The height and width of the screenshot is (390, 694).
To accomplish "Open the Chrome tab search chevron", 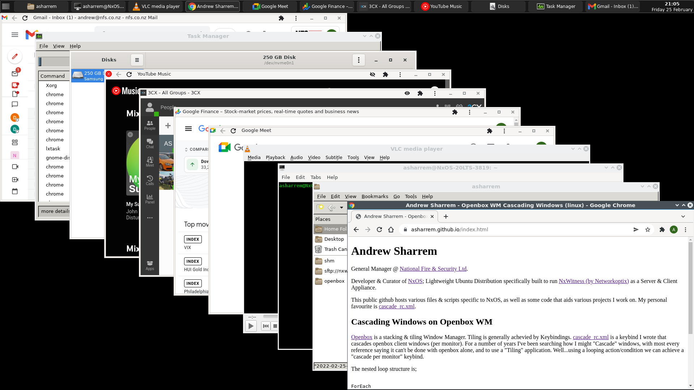I will tap(683, 217).
